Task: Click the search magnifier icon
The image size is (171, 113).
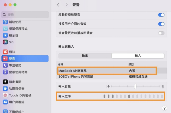Action: (4, 15)
